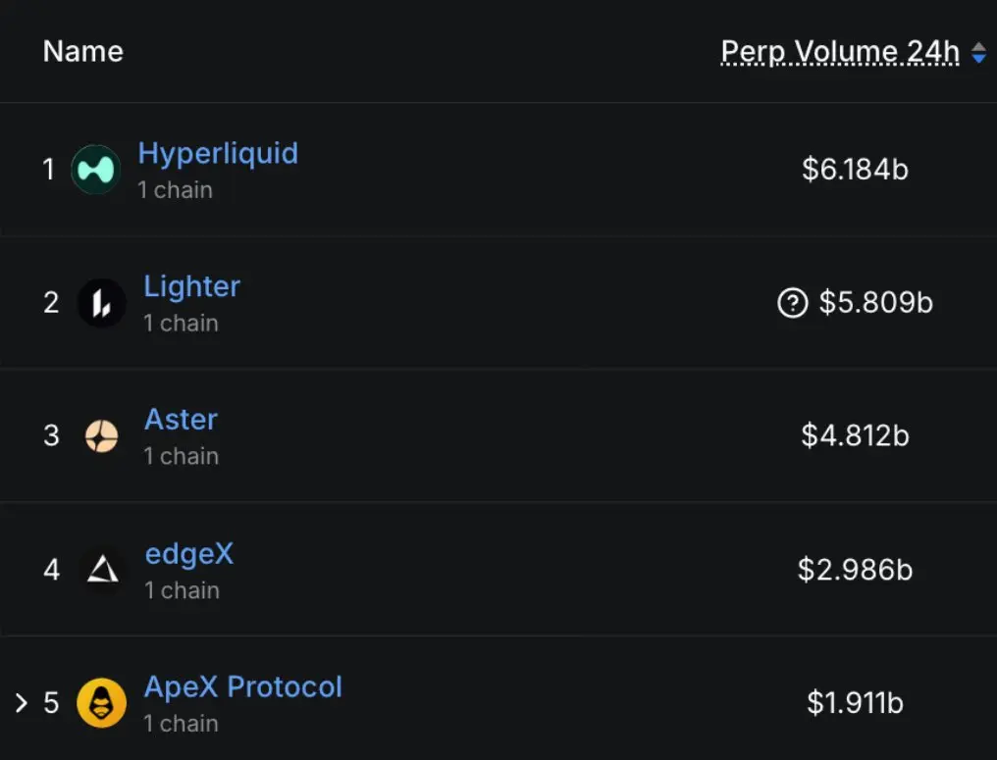Click the sort arrows icon next to Perp Volume 24h
The height and width of the screenshot is (760, 997).
[x=979, y=53]
